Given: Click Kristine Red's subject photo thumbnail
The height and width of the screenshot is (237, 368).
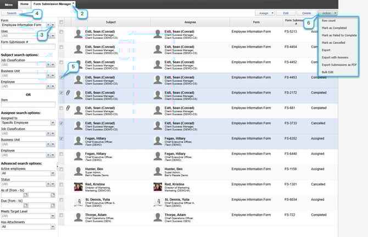Looking at the screenshot, I should [78, 187].
